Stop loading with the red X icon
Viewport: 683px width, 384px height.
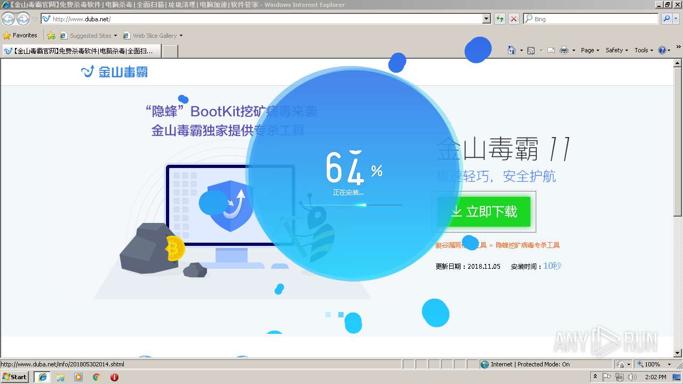[x=514, y=19]
